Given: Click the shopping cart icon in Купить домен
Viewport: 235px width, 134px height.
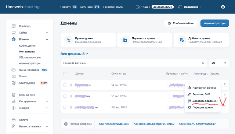Looking at the screenshot, I should point(69,40).
